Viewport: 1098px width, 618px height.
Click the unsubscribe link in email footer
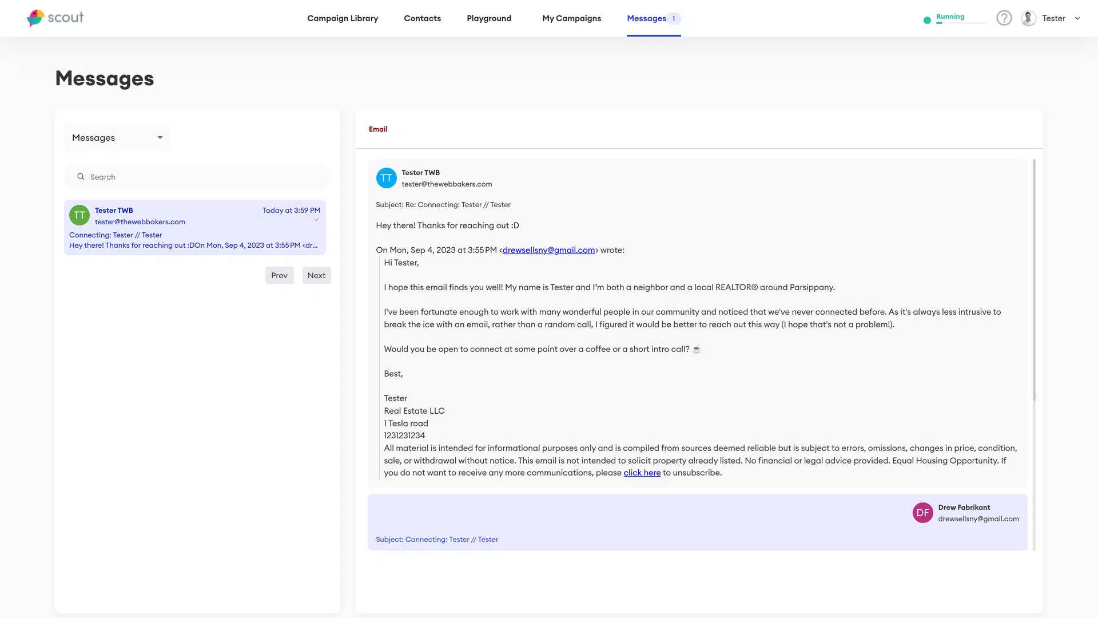pyautogui.click(x=641, y=472)
